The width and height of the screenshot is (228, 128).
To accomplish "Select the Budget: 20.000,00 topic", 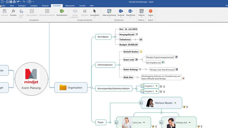I will (129, 45).
